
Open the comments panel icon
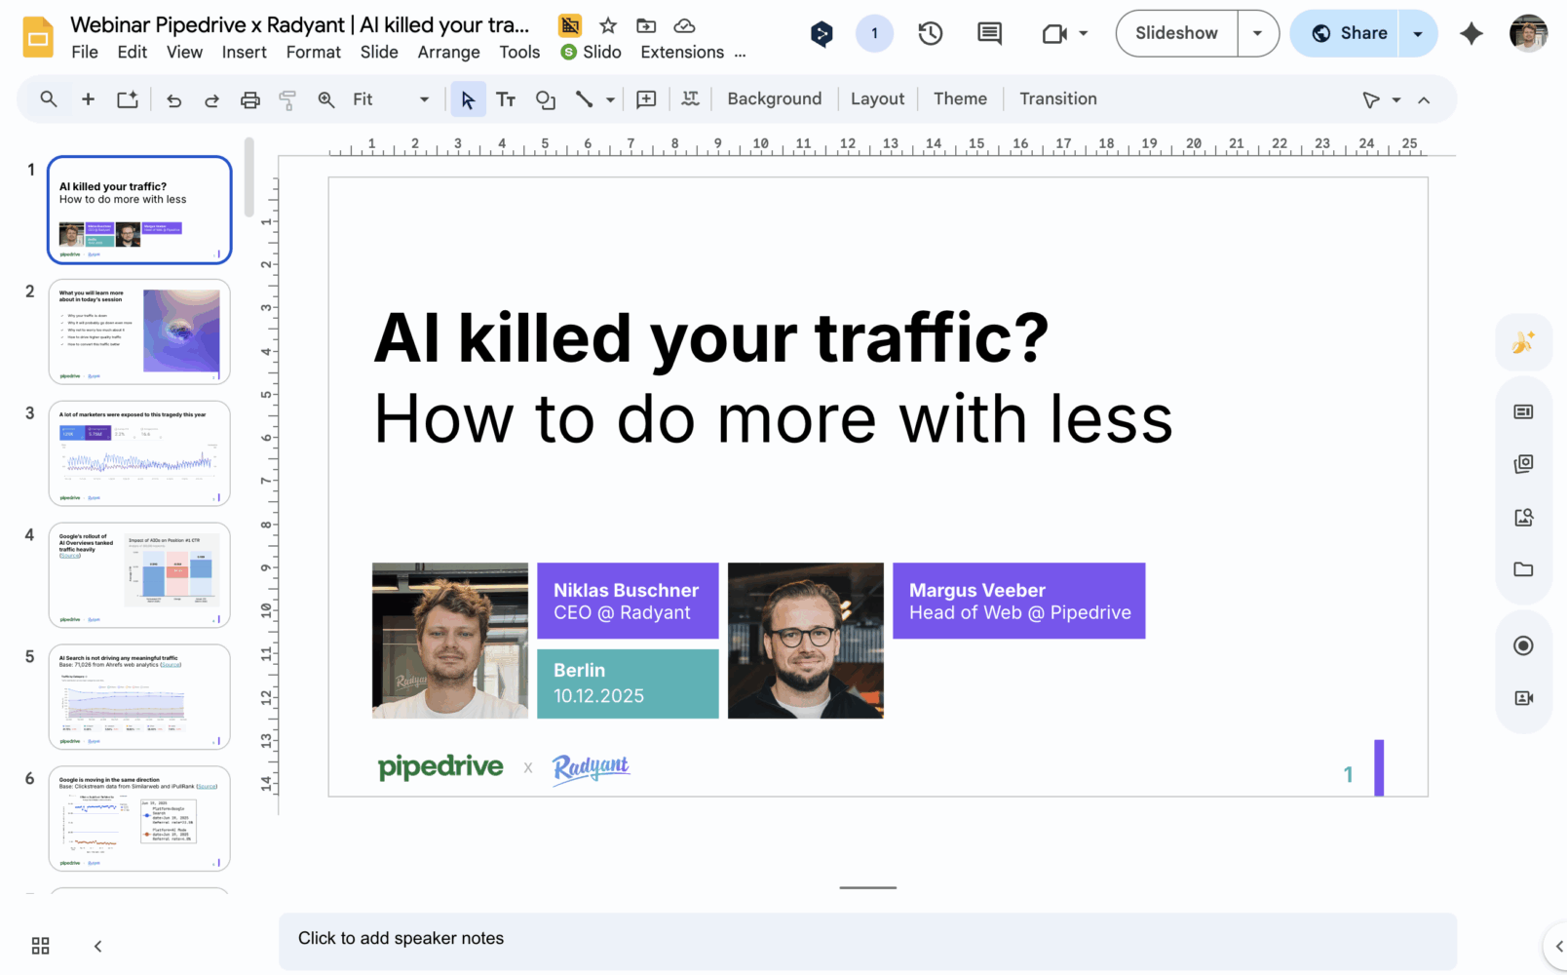coord(989,33)
